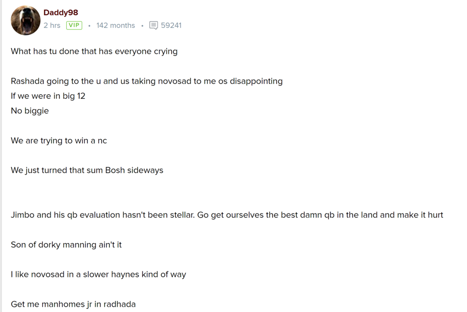
Task: Click the separator dot before post count
Action: tap(142, 26)
